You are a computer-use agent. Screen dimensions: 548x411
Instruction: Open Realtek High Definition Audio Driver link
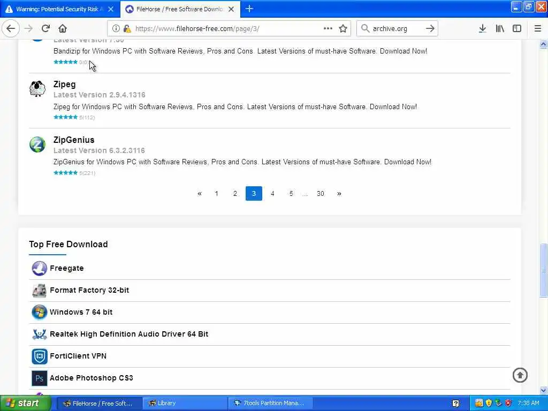pos(129,334)
